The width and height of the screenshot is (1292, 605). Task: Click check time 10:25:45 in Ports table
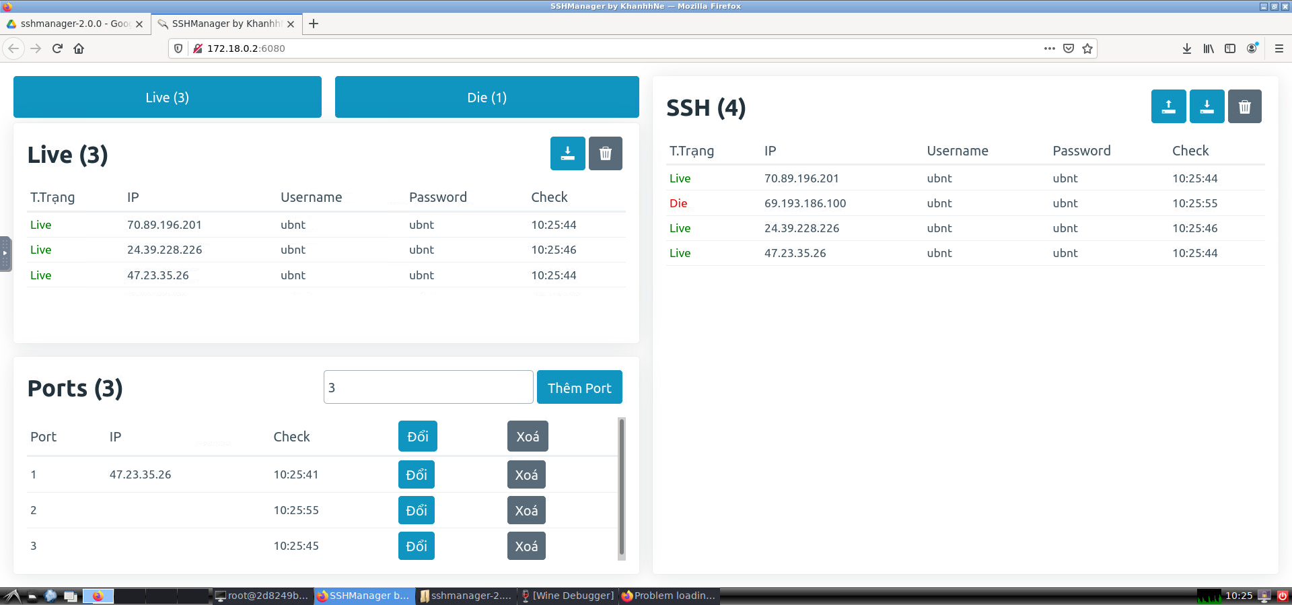point(296,546)
